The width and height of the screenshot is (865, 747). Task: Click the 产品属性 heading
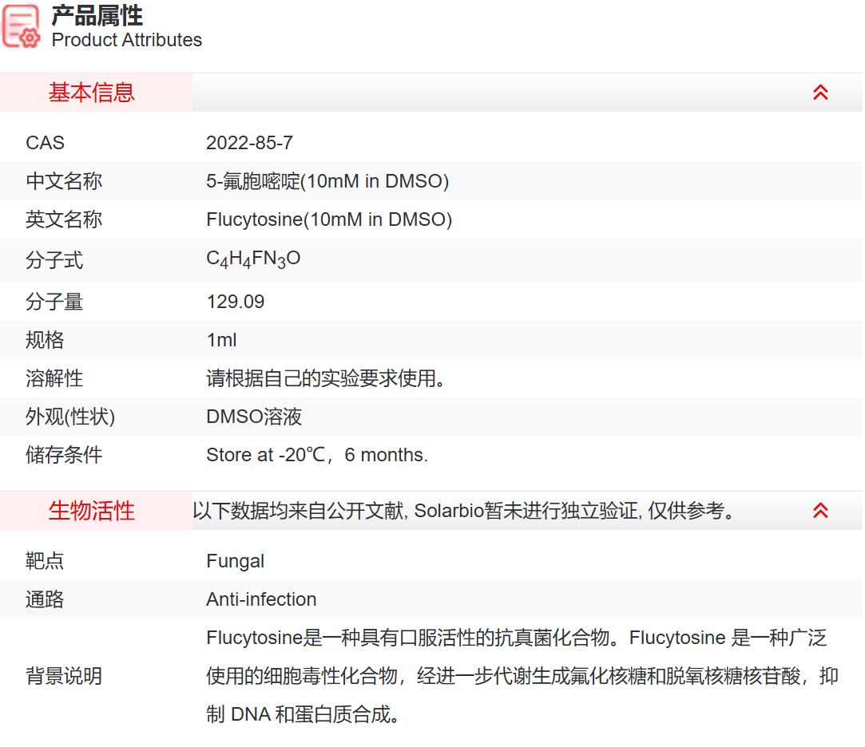pyautogui.click(x=96, y=15)
